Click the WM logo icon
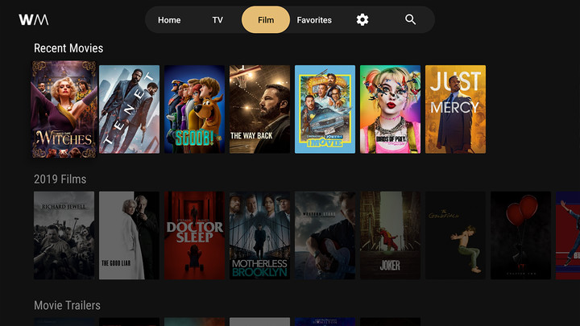The height and width of the screenshot is (326, 580). pos(34,19)
